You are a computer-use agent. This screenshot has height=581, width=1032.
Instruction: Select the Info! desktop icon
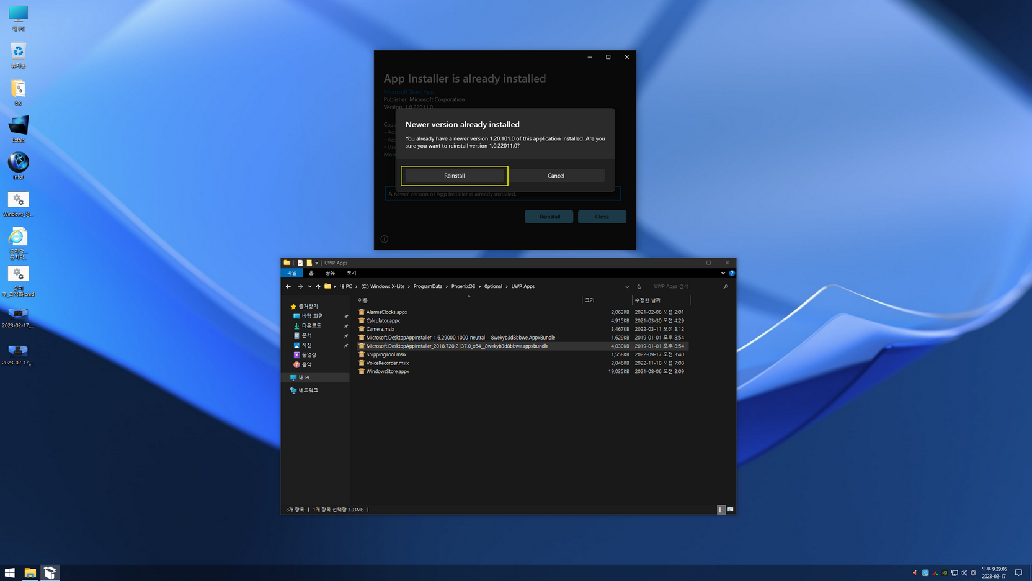[x=18, y=166]
